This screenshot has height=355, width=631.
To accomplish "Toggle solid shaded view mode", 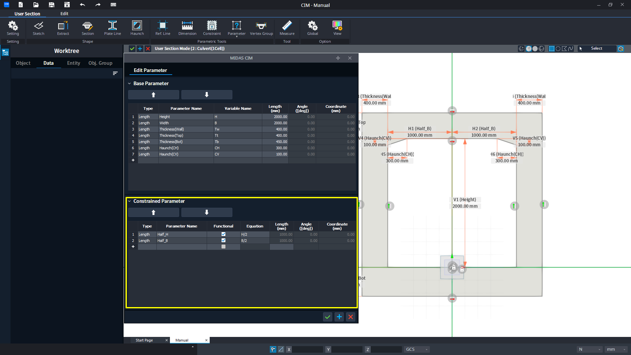I will click(x=535, y=49).
